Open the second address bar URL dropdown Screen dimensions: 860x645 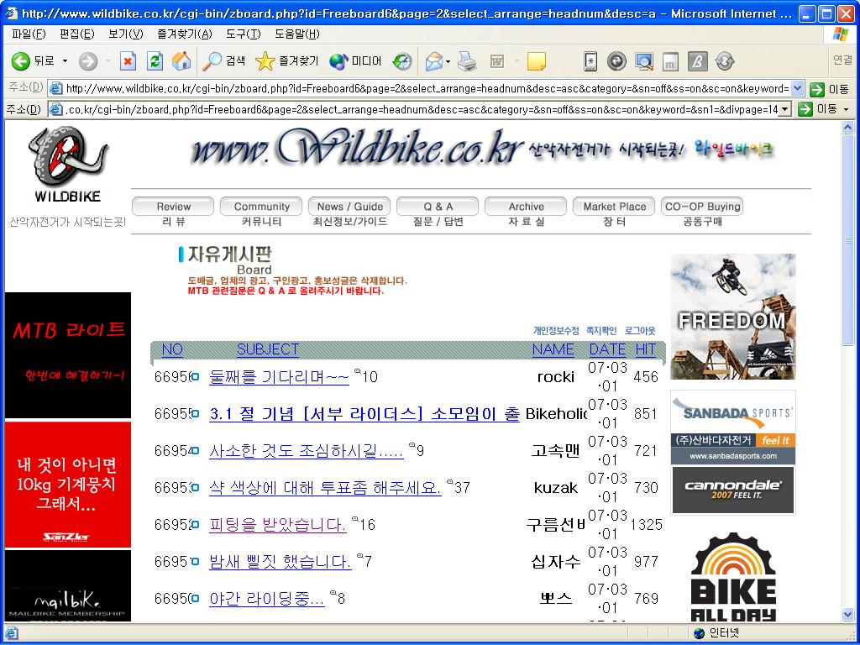click(785, 109)
